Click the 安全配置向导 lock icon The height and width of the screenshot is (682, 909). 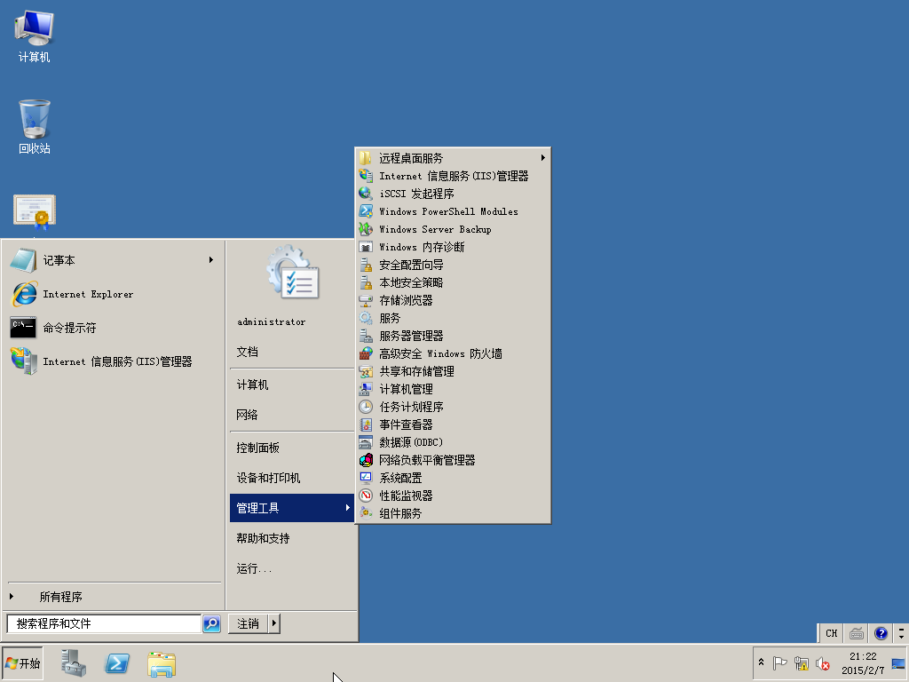(x=365, y=265)
